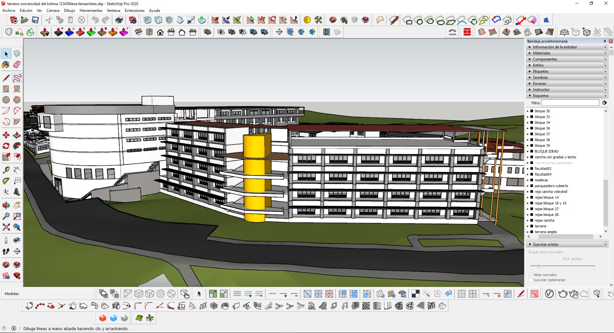Expand the bloque 30 tree item
The image size is (614, 333).
click(x=528, y=111)
